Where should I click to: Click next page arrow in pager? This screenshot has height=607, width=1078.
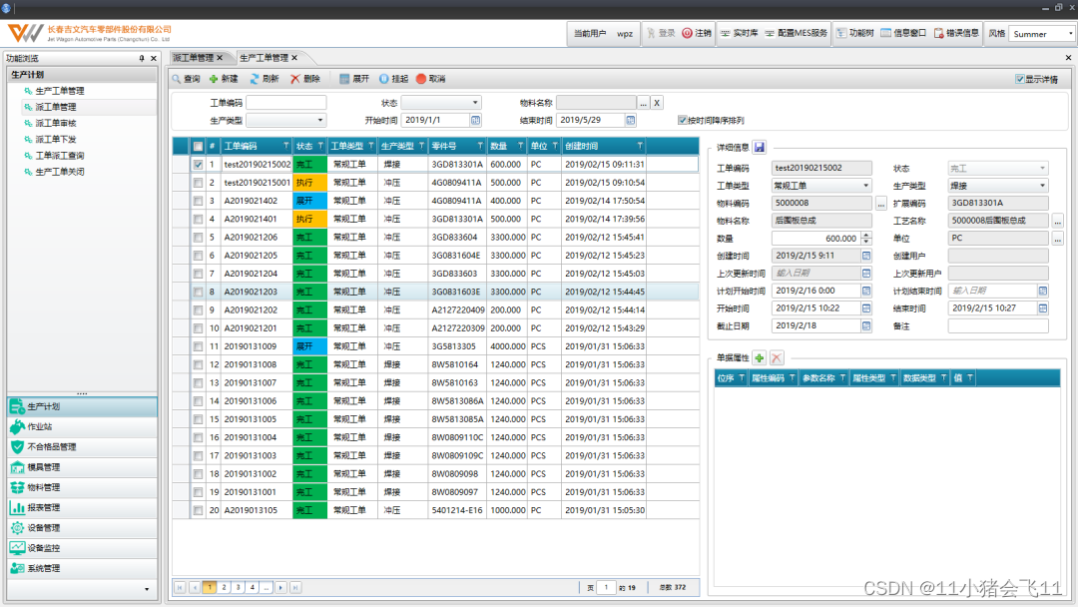[x=280, y=588]
